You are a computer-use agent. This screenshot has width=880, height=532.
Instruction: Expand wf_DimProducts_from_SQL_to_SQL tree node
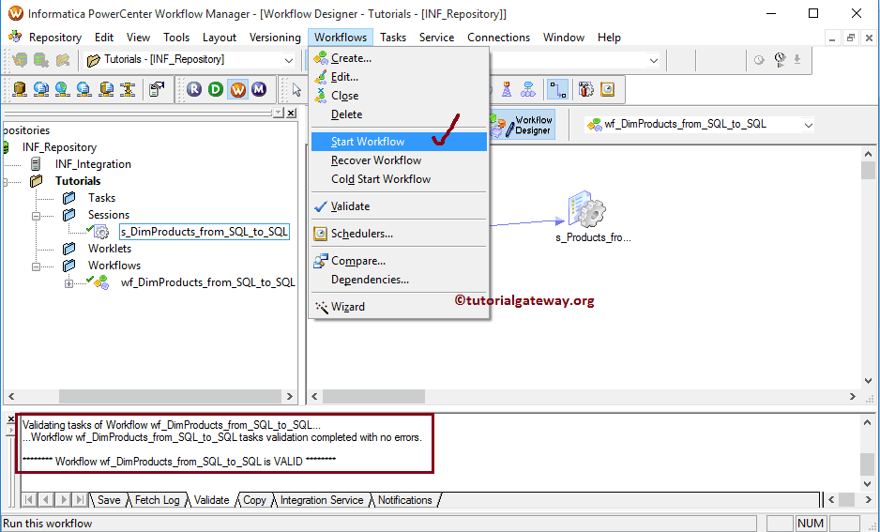click(68, 283)
